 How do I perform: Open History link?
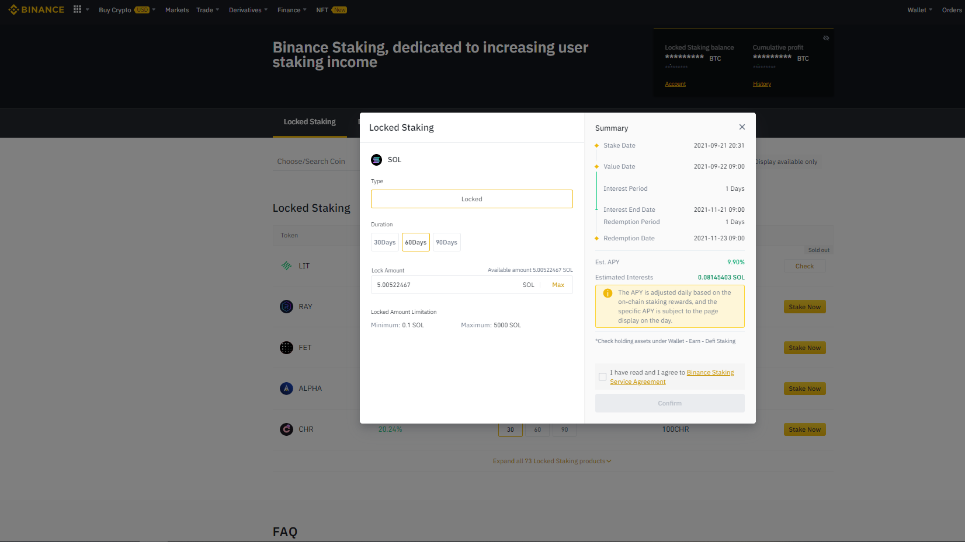tap(762, 84)
